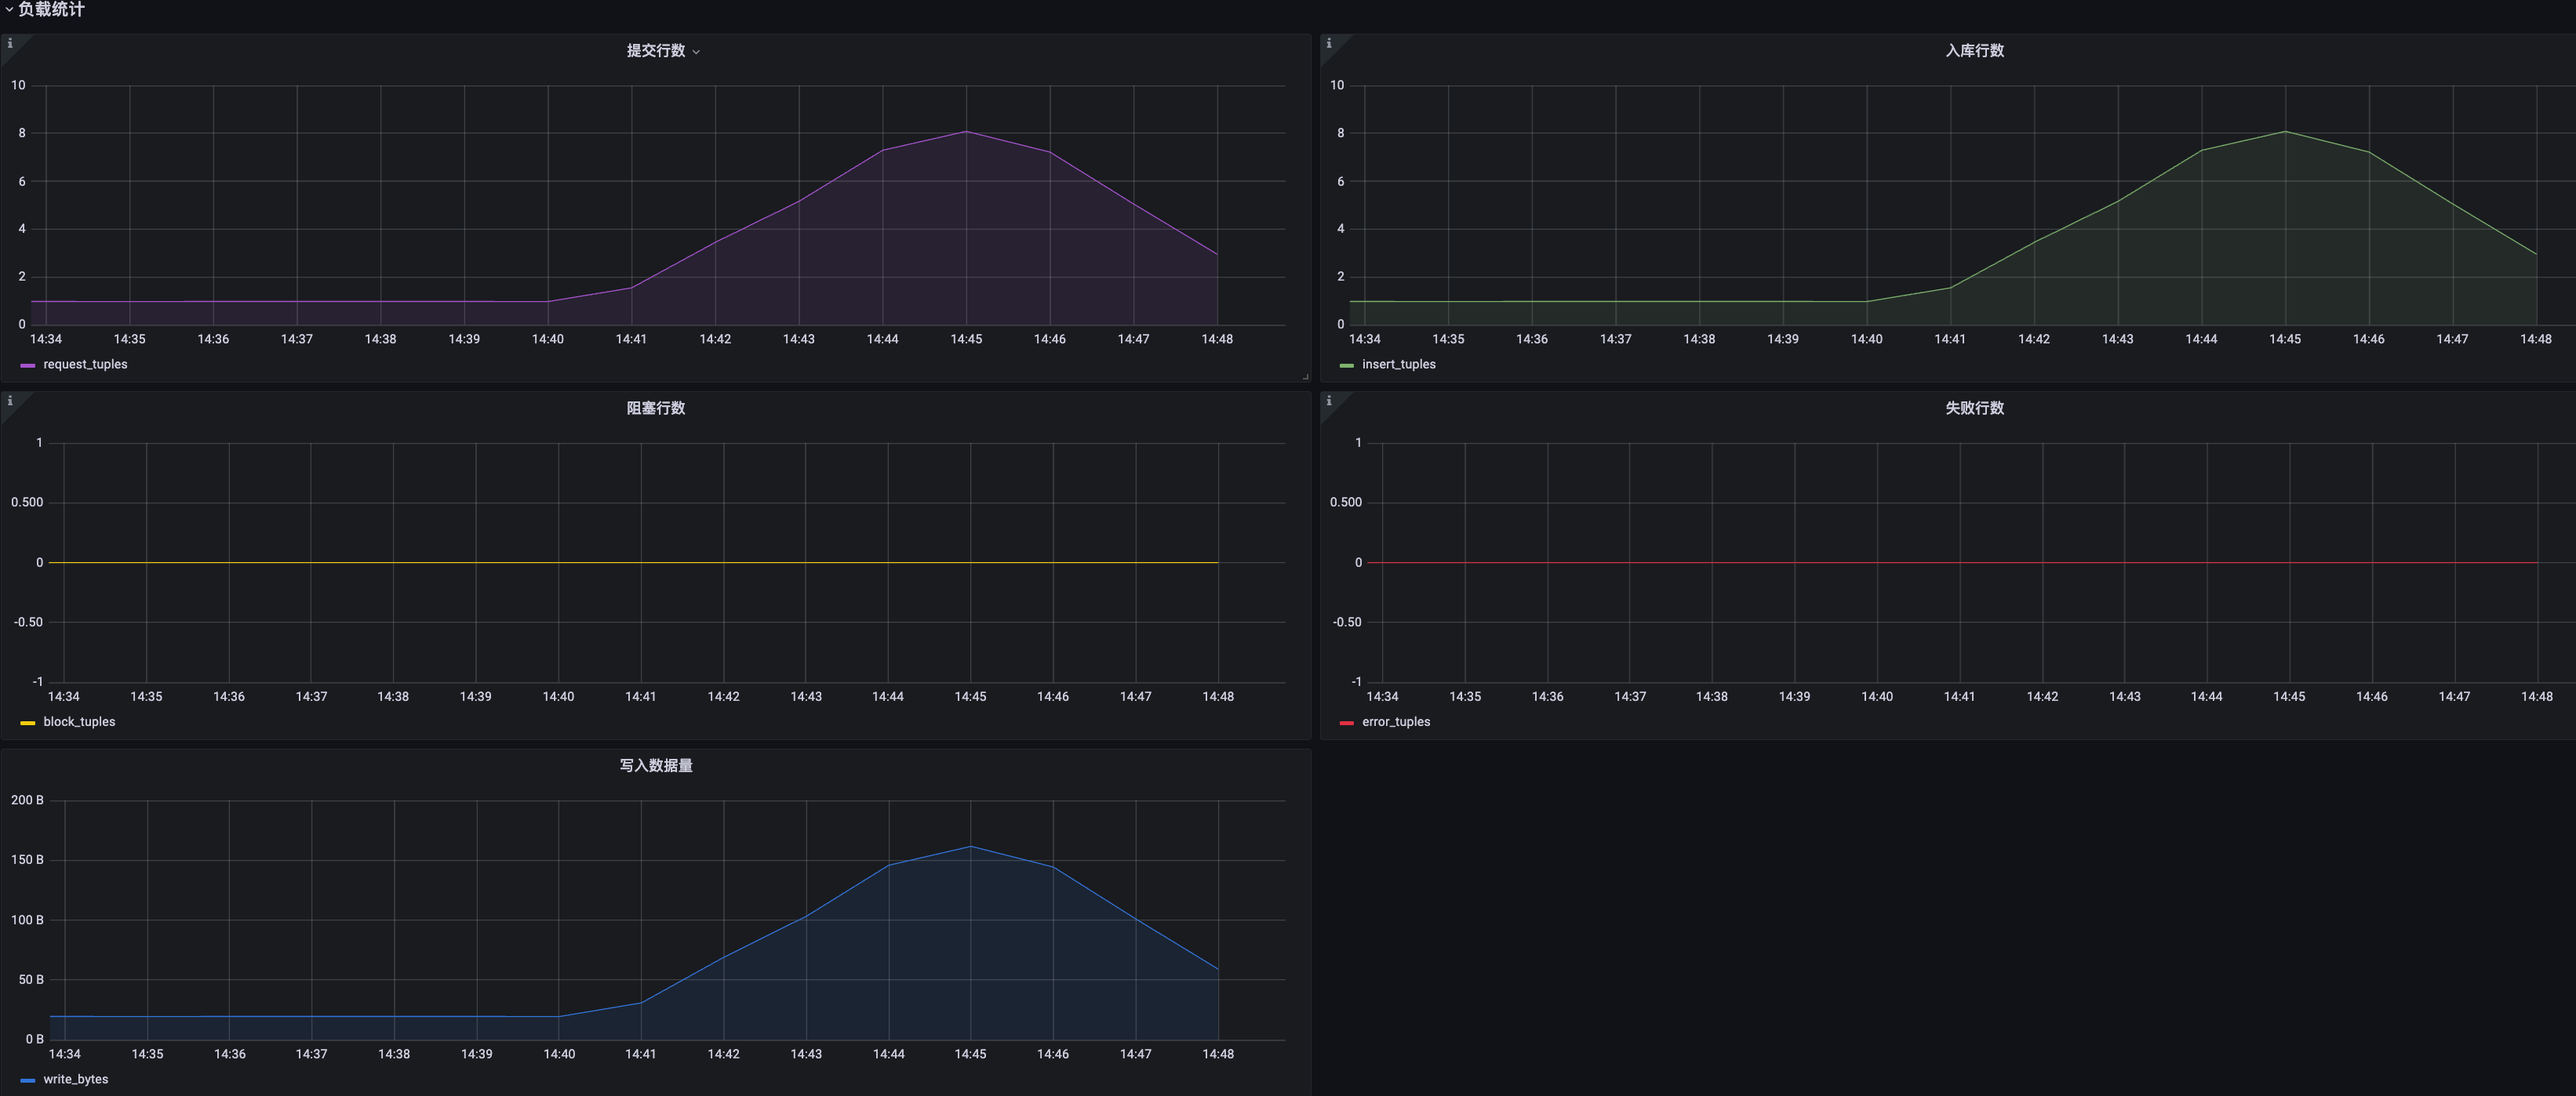Screen dimensions: 2576x1096
Task: Click the 14:45 peak on 提交行数 graph
Action: tap(966, 132)
